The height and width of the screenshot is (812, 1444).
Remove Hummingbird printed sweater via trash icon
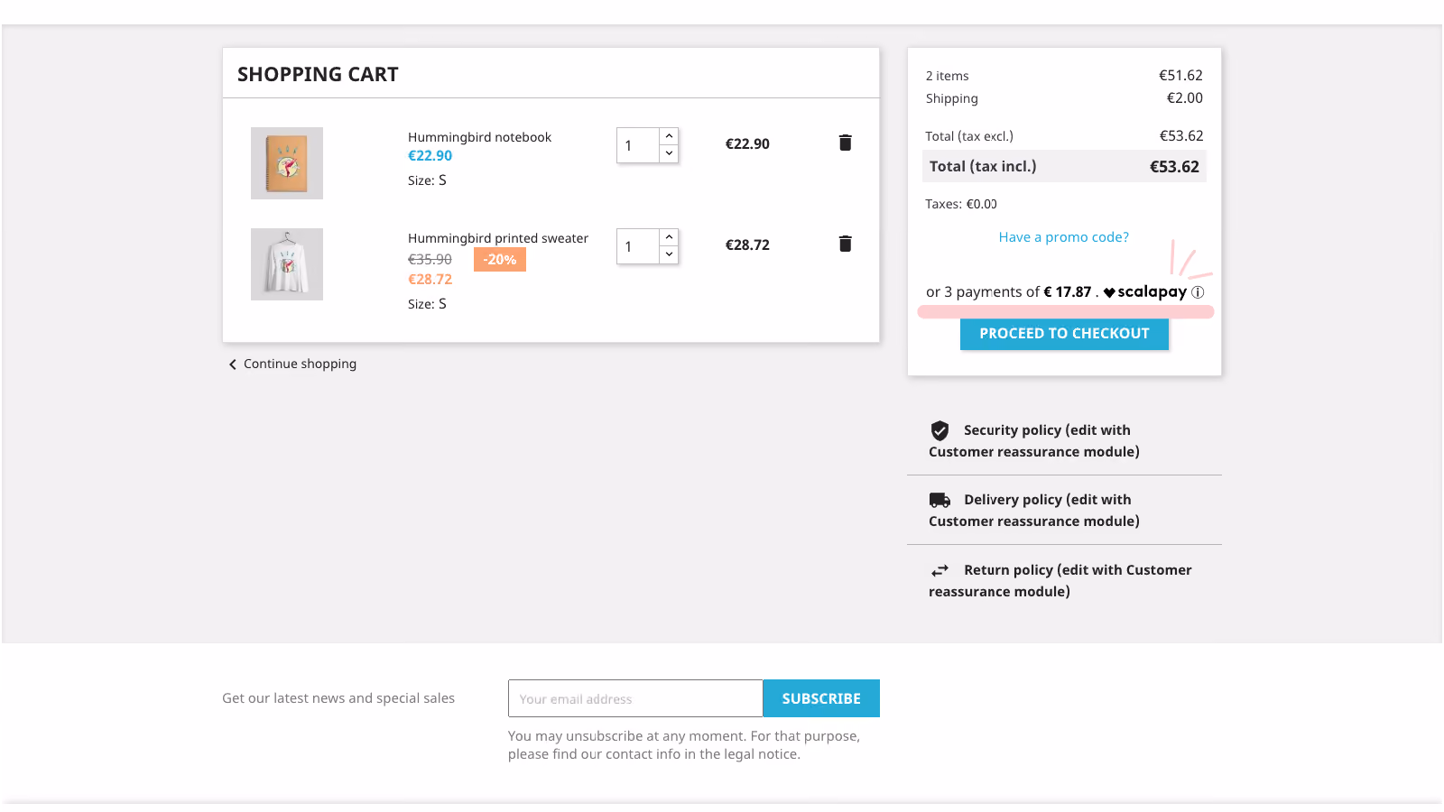pyautogui.click(x=845, y=244)
